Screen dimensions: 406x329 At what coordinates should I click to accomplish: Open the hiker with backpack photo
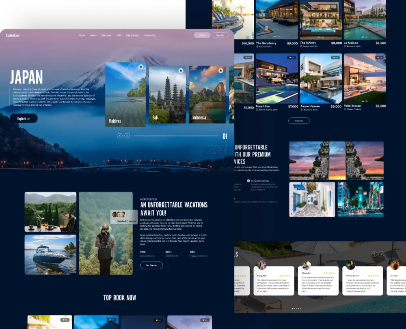click(106, 233)
